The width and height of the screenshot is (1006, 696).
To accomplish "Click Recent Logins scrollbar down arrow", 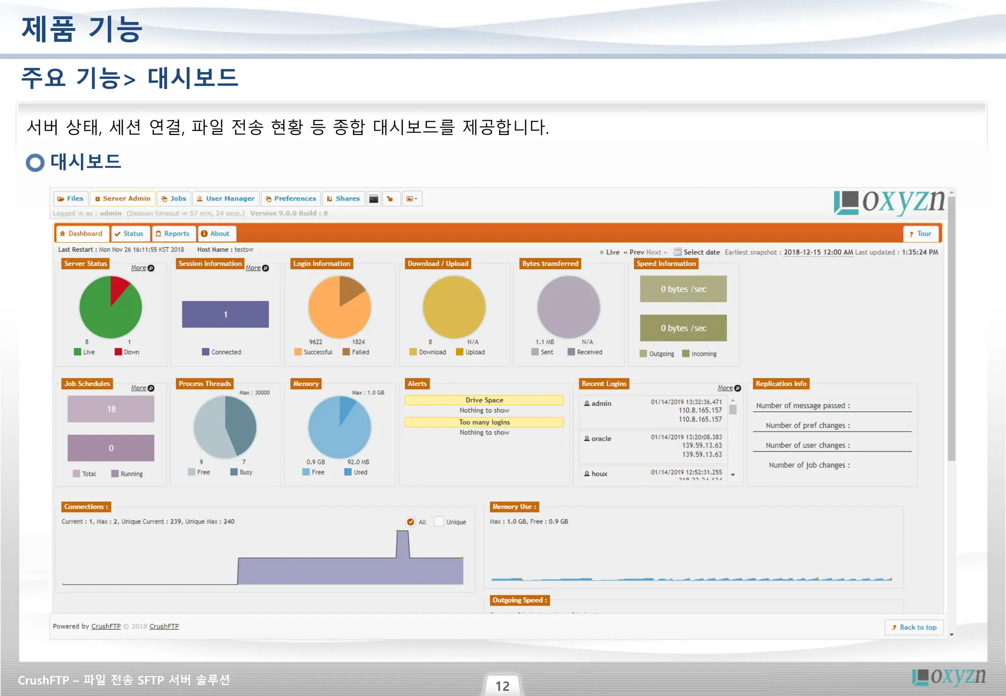I will click(733, 475).
